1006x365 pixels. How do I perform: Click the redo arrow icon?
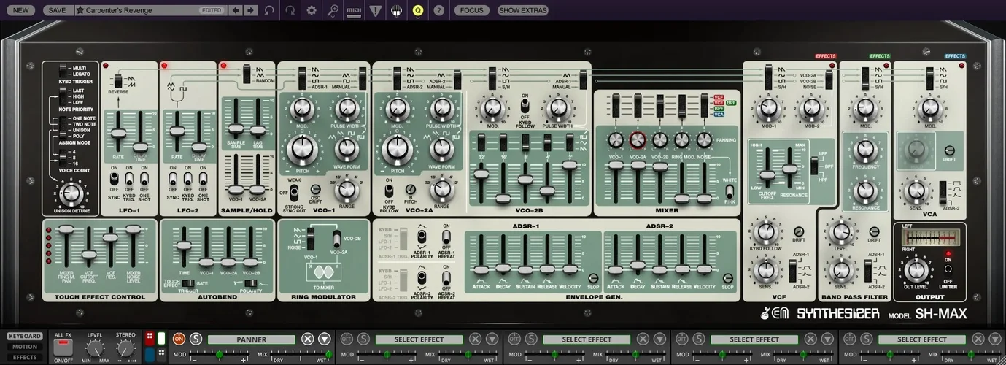[x=290, y=10]
